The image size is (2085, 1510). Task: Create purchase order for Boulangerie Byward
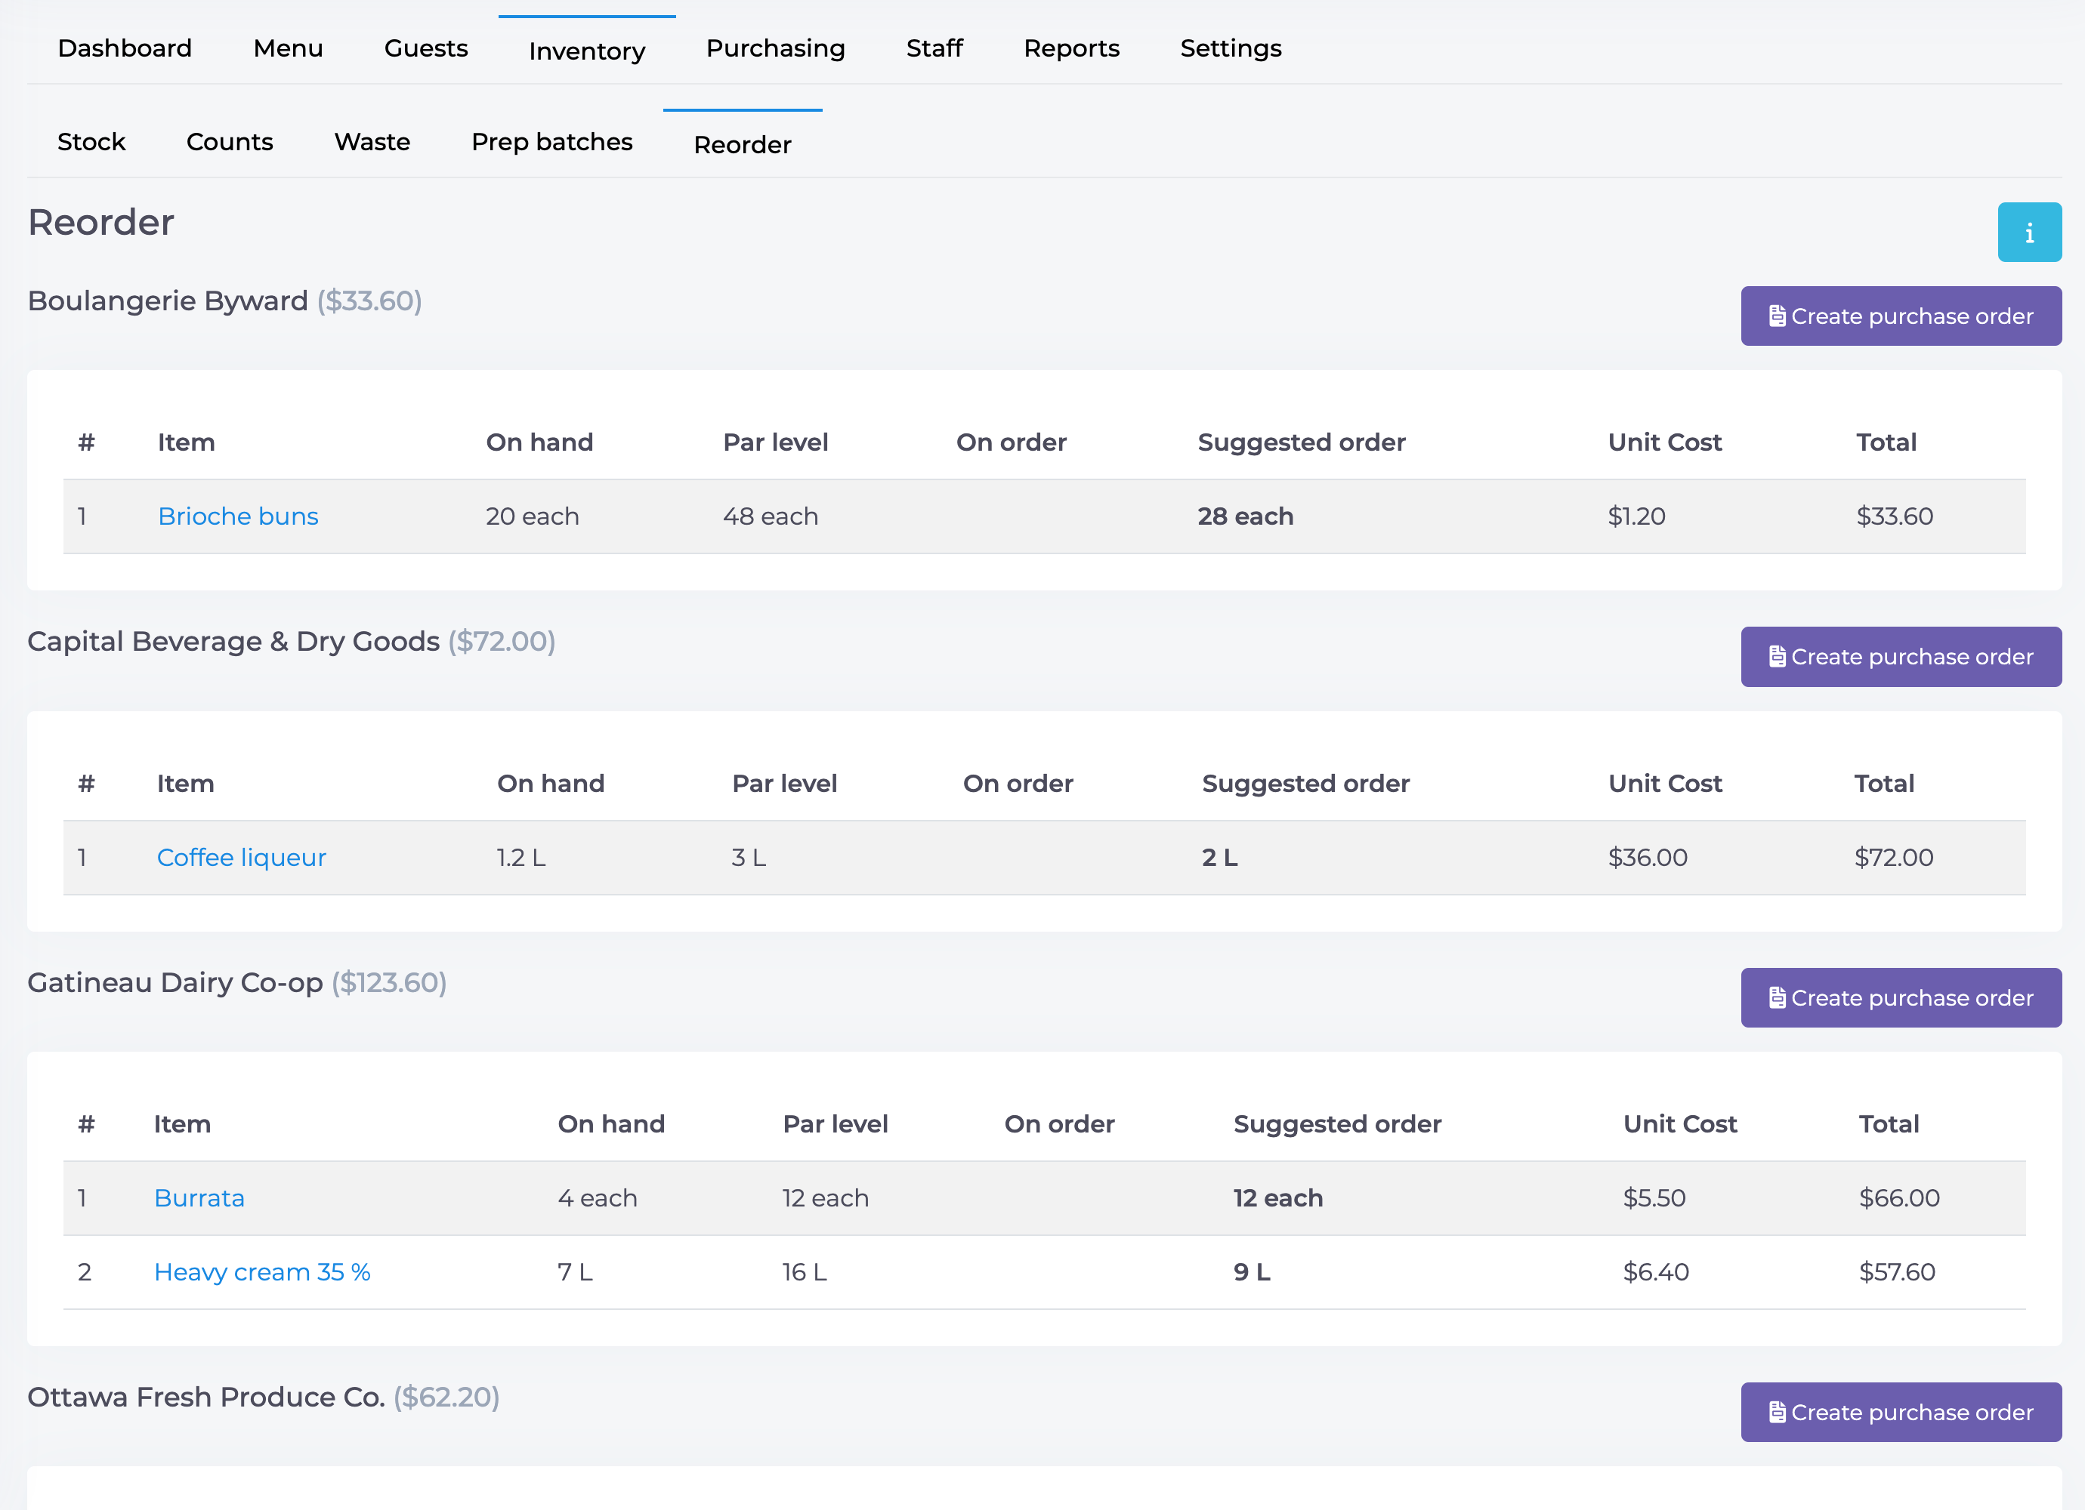[x=1900, y=316]
